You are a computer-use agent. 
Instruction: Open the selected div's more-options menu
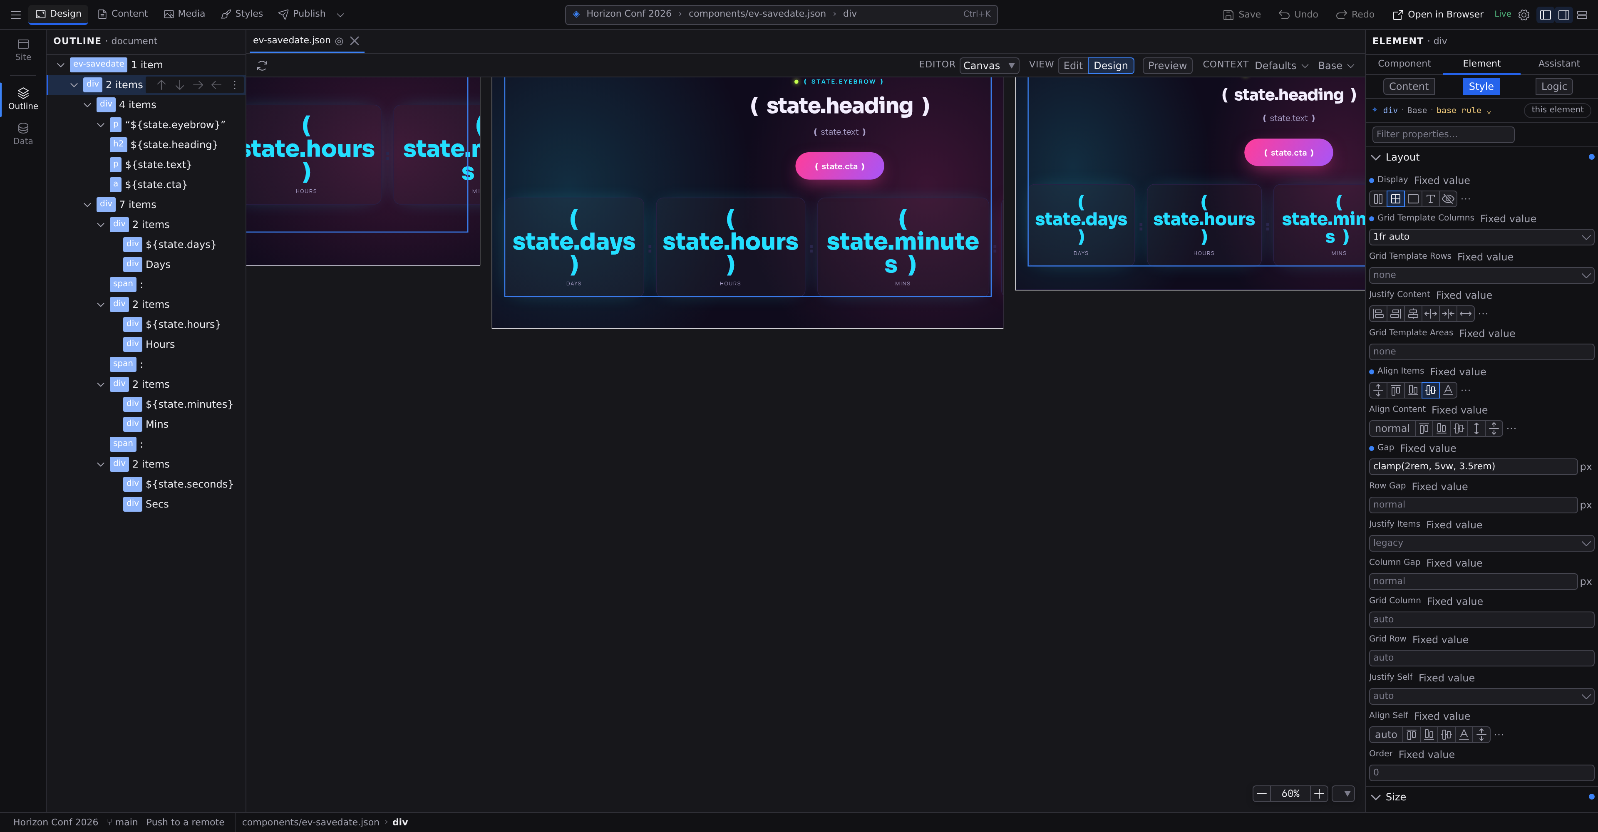(x=234, y=85)
